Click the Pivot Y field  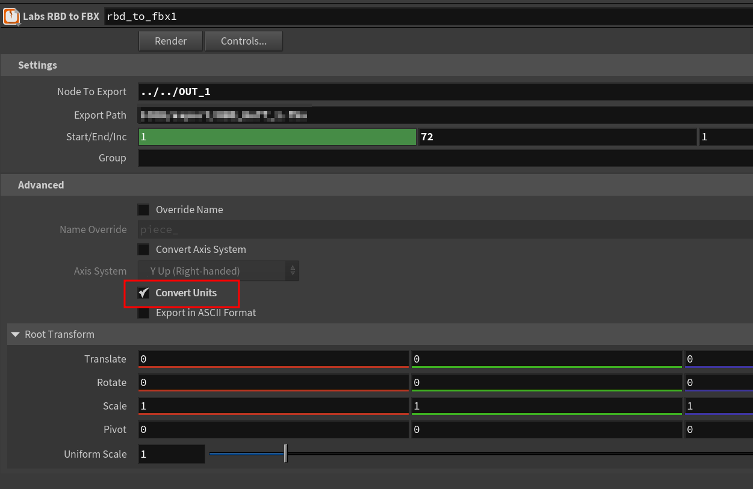point(547,429)
